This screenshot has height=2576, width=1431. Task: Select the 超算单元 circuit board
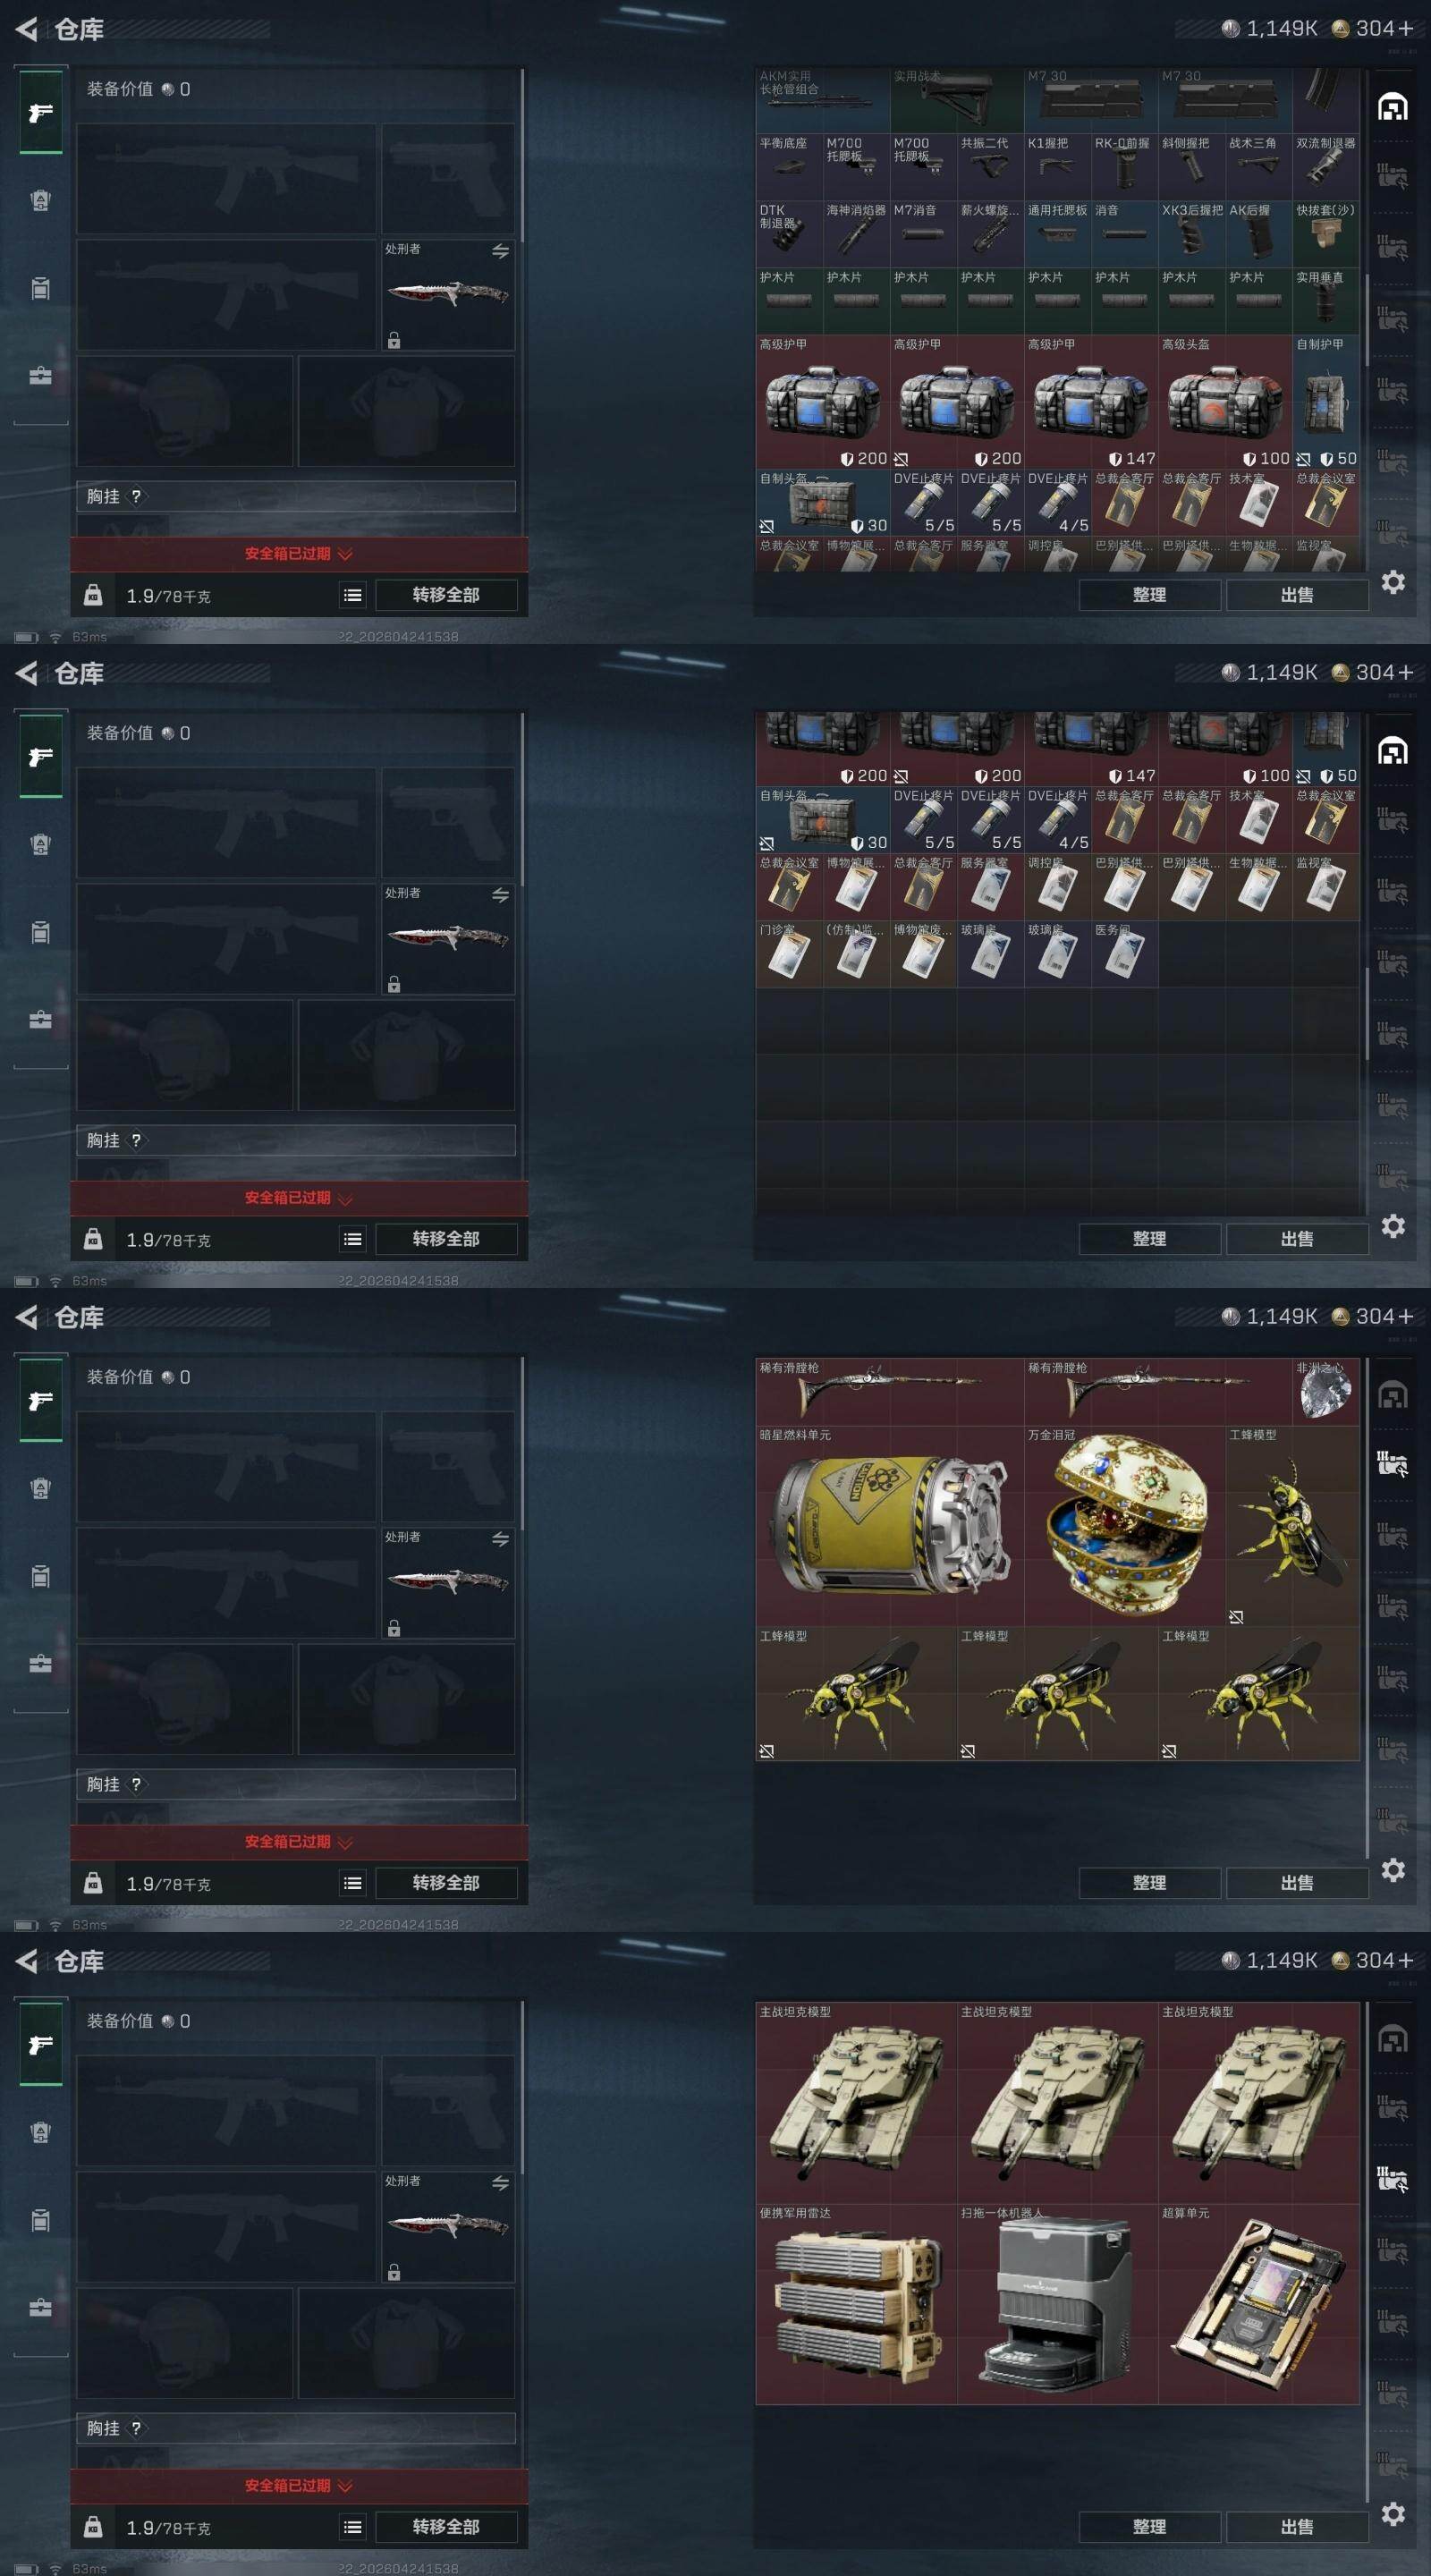point(1258,2303)
